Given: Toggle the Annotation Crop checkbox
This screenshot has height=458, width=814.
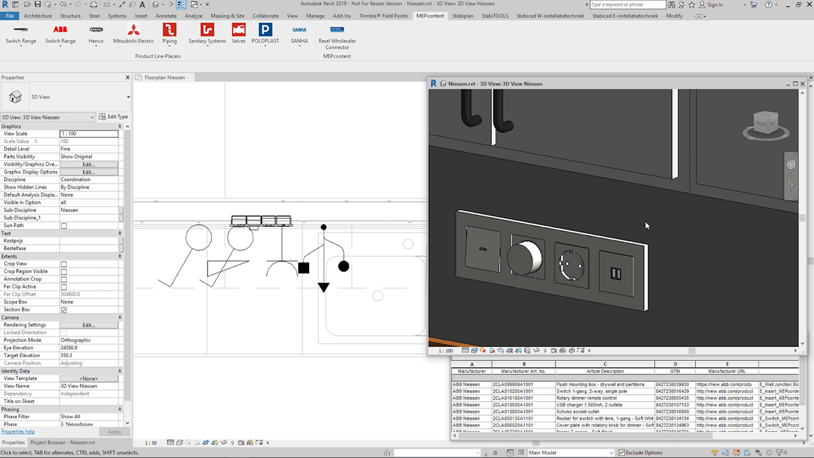Looking at the screenshot, I should (x=64, y=279).
